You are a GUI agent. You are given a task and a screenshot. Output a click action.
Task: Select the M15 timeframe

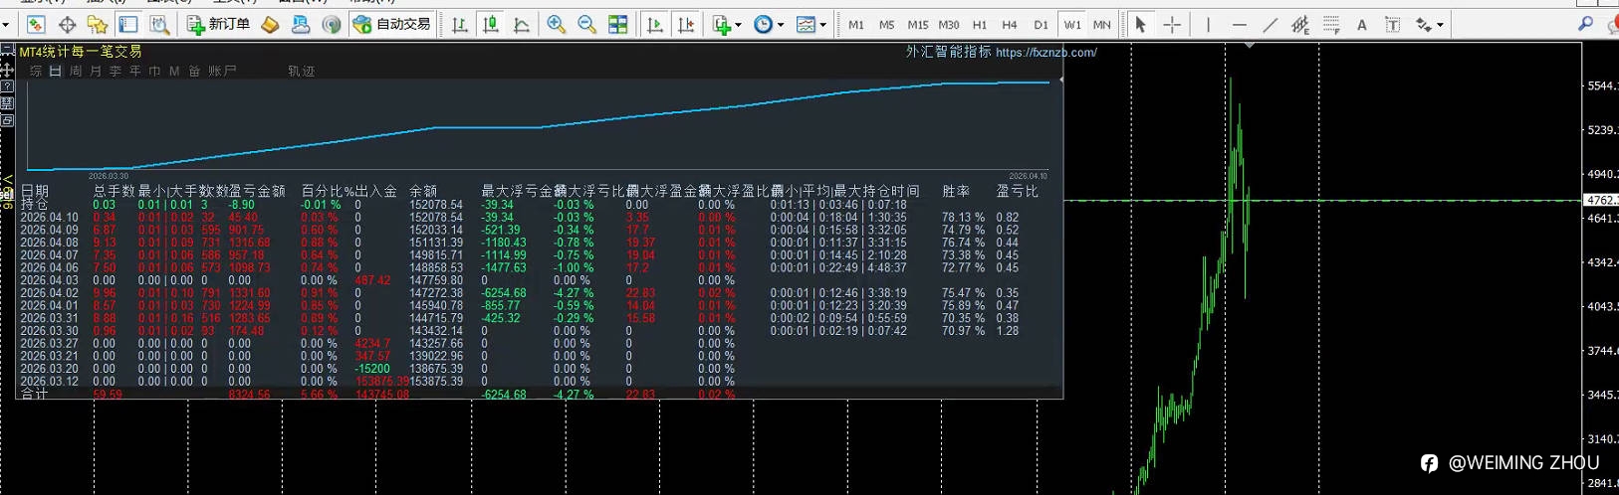[x=918, y=25]
